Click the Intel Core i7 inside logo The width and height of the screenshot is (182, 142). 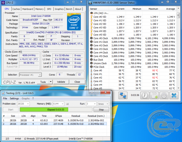click(74, 22)
